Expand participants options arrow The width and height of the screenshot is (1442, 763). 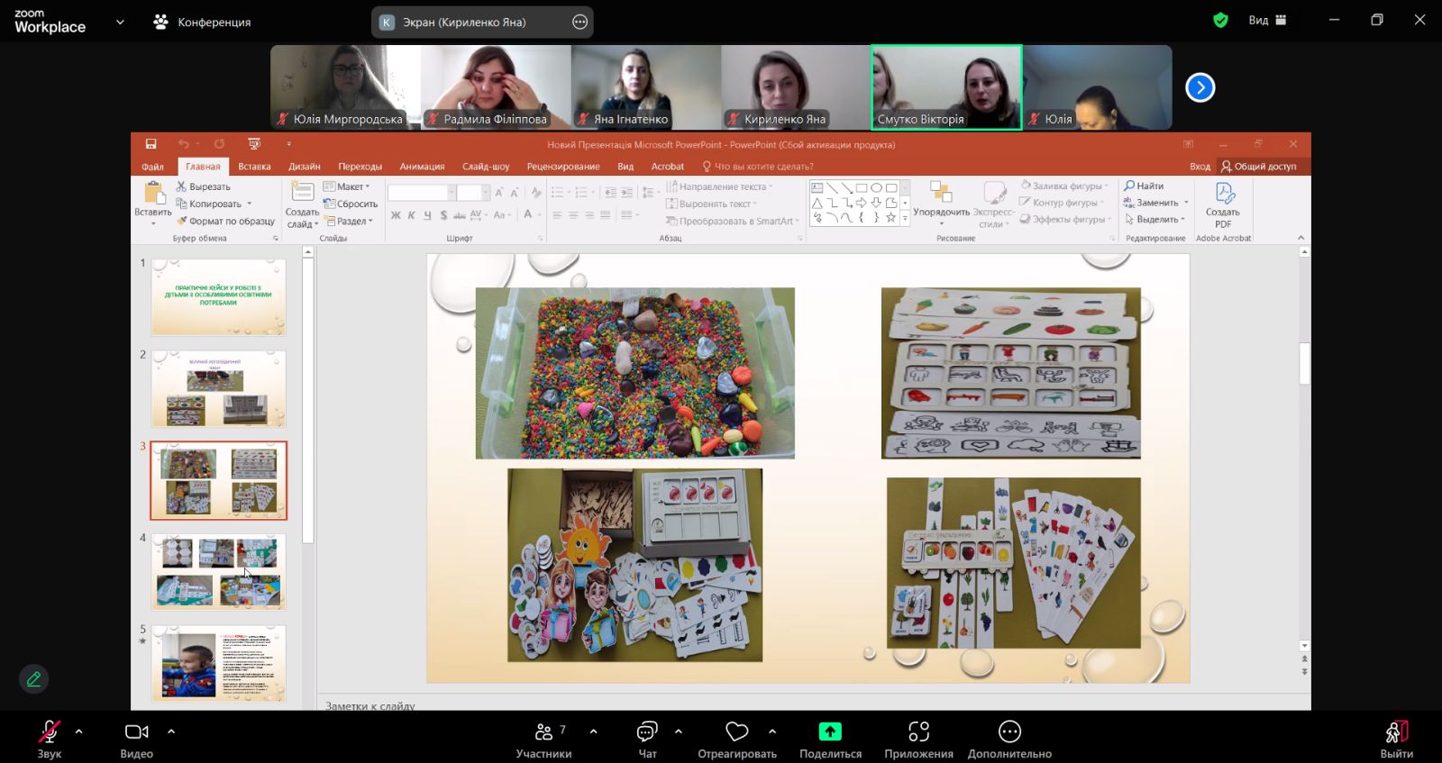(593, 731)
